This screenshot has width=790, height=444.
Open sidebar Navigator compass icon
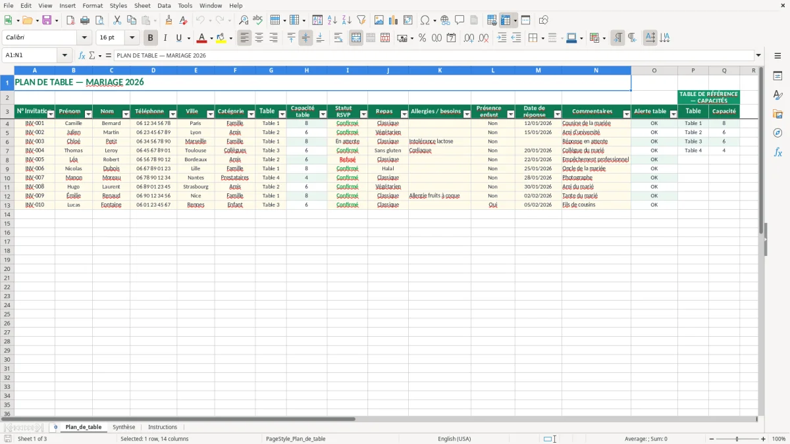click(x=777, y=133)
